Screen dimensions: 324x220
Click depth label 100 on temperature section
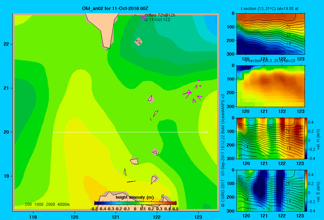coord(231,27)
